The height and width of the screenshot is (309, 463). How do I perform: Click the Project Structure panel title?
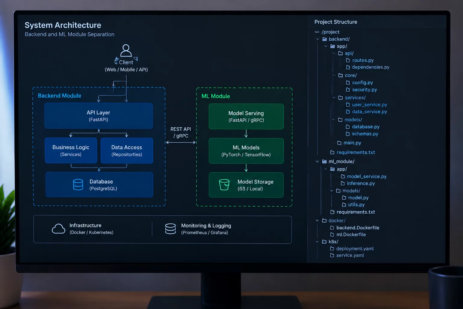coord(336,22)
